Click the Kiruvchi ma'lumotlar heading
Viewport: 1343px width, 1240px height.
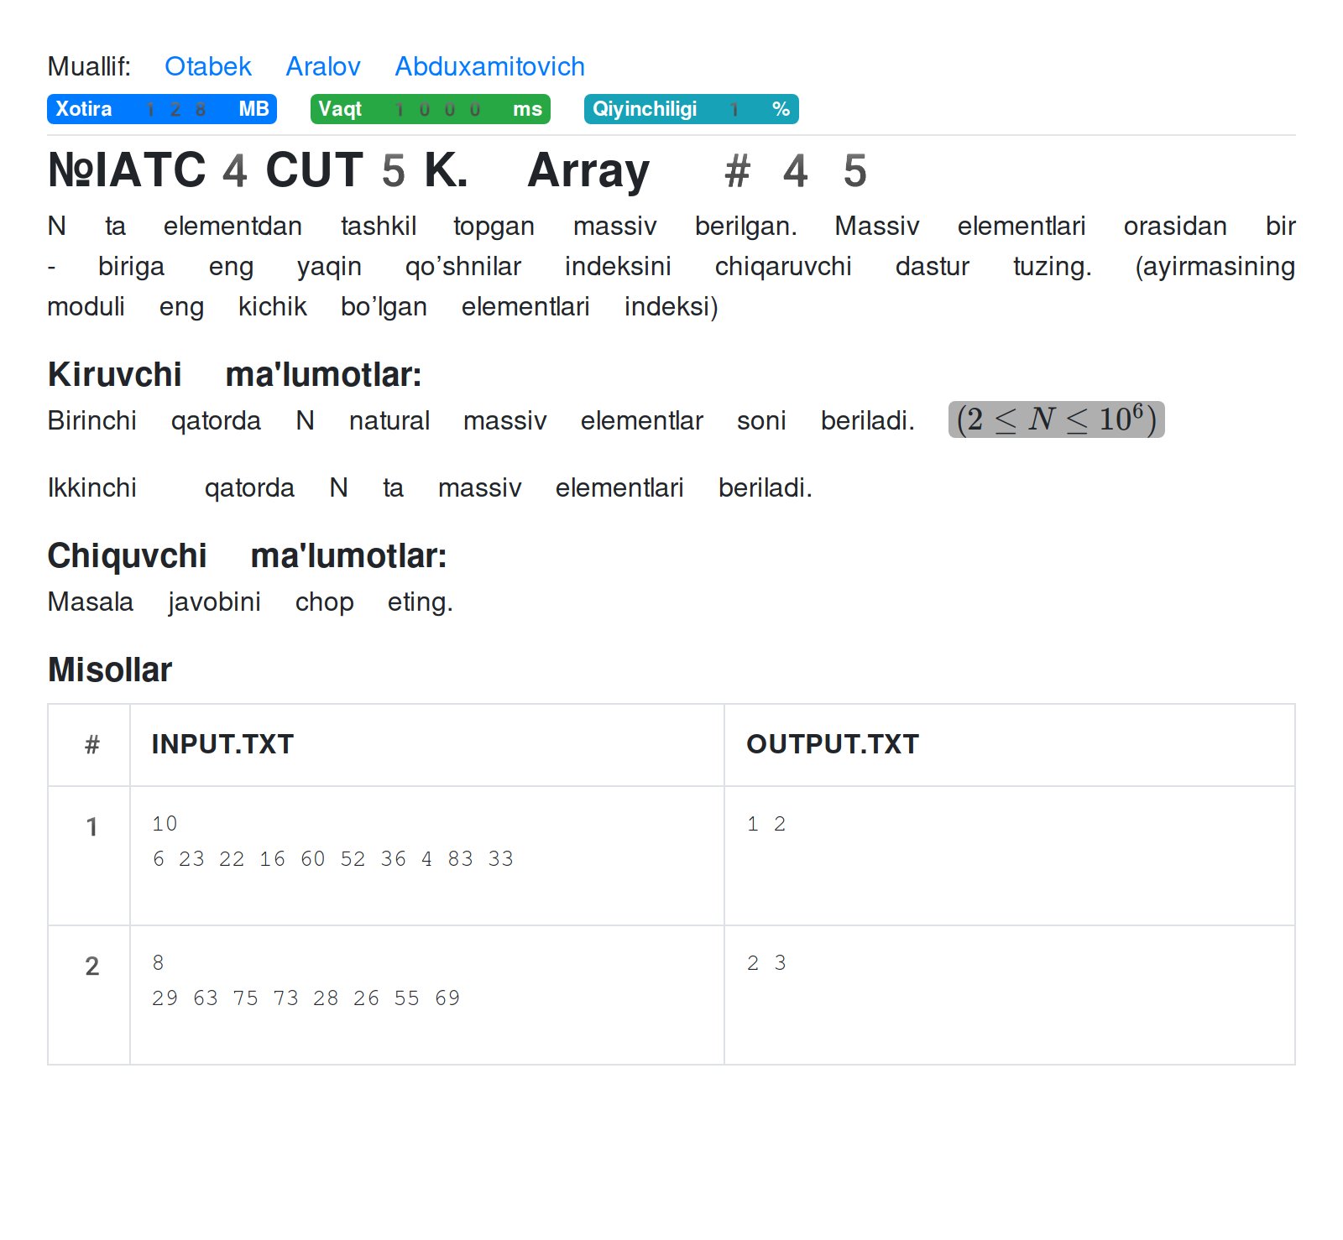click(234, 374)
